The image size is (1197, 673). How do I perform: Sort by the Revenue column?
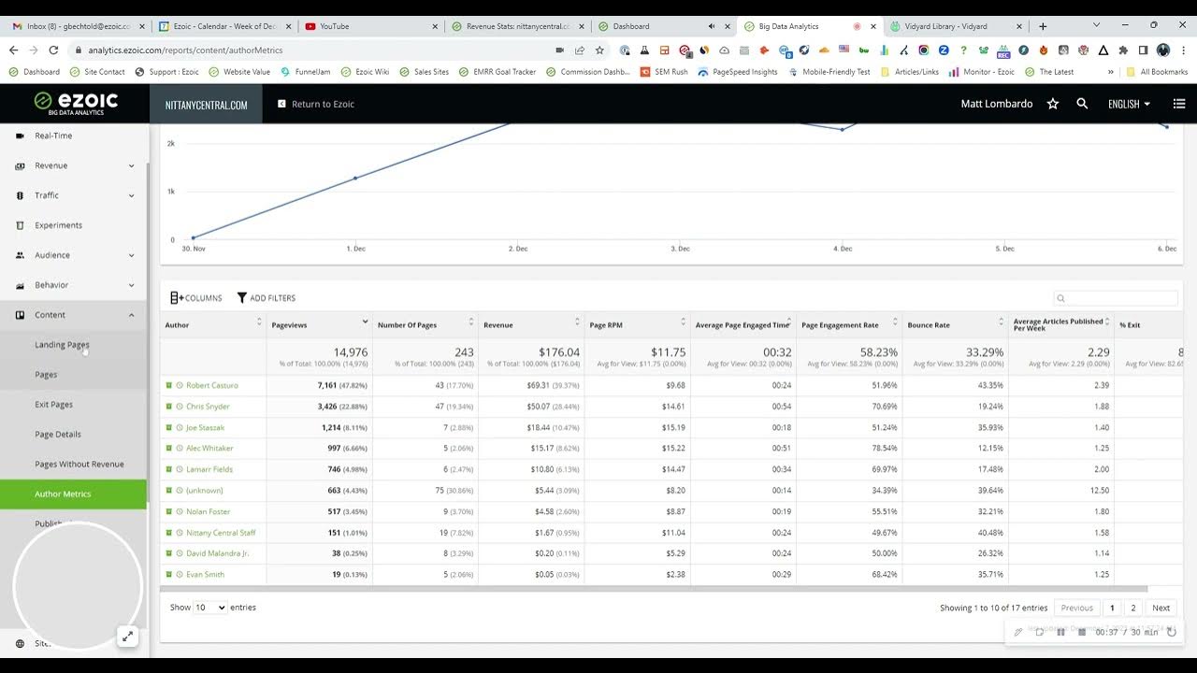tap(531, 324)
